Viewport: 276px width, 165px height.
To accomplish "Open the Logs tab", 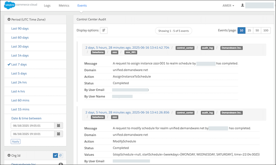I will coord(47,6).
